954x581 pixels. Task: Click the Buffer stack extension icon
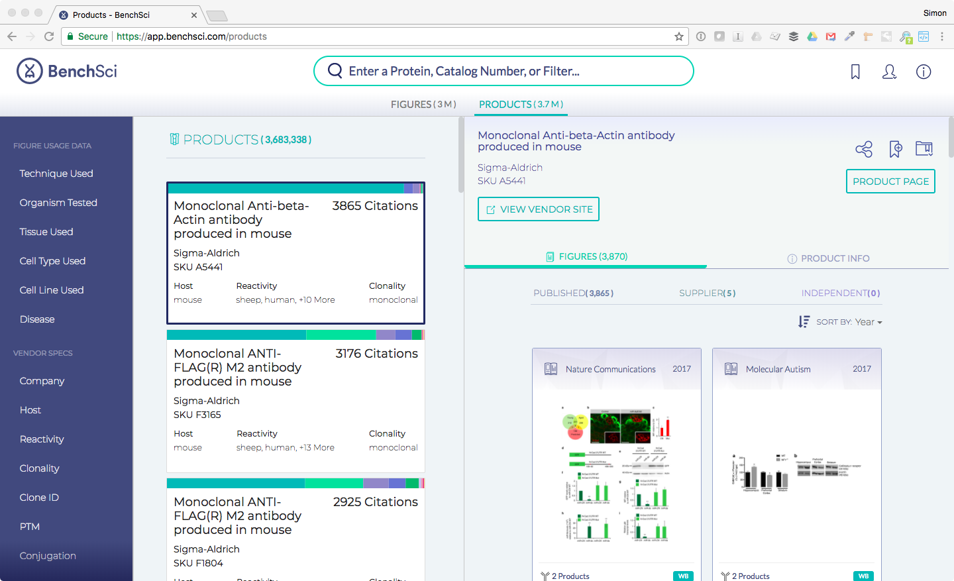click(x=794, y=36)
